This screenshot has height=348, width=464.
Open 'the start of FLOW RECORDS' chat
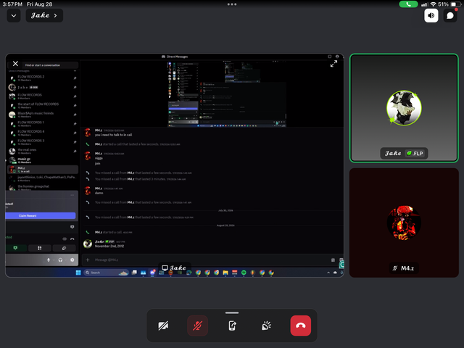coord(42,105)
